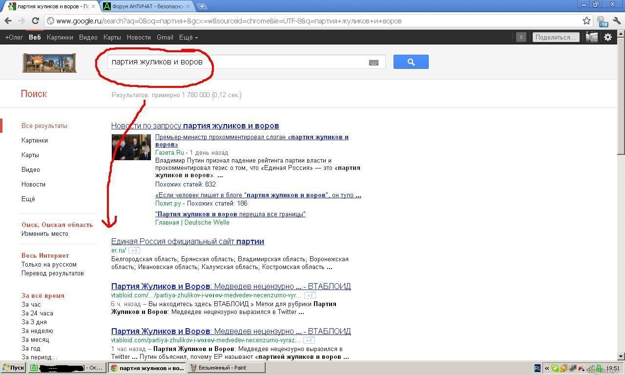Click the blue search magnifier button
This screenshot has height=375, width=625.
click(x=411, y=62)
